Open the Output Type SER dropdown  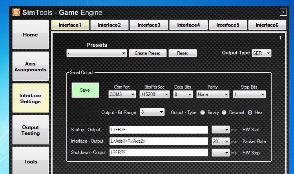point(261,53)
